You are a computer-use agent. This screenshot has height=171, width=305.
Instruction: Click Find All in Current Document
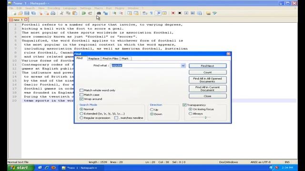(x=208, y=89)
